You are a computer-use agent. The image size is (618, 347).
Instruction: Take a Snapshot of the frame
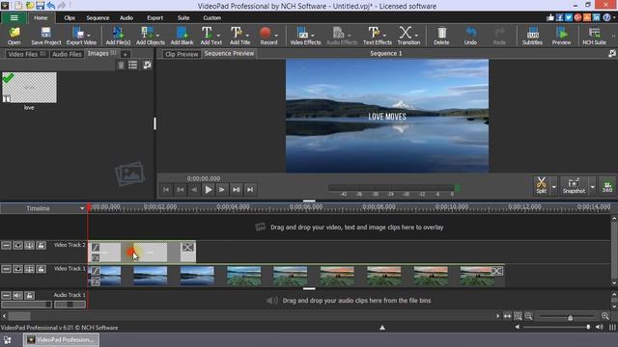coord(574,185)
